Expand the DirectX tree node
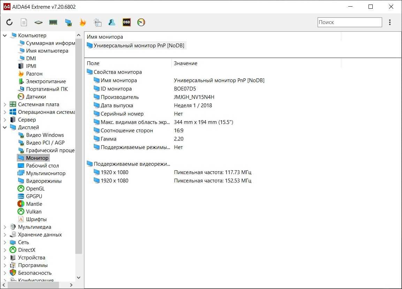Screen dimensions: 402x289 [x=5, y=250]
